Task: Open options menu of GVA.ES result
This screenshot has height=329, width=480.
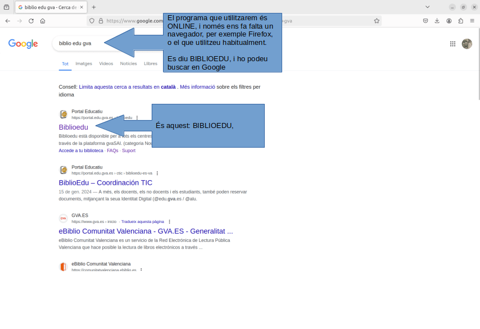Action: (x=169, y=222)
